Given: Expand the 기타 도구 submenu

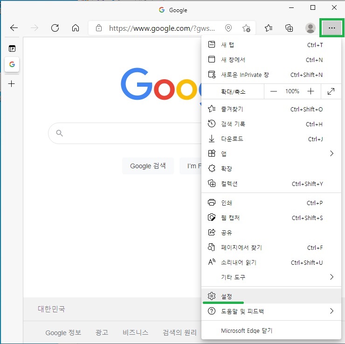Looking at the screenshot, I should point(271,277).
